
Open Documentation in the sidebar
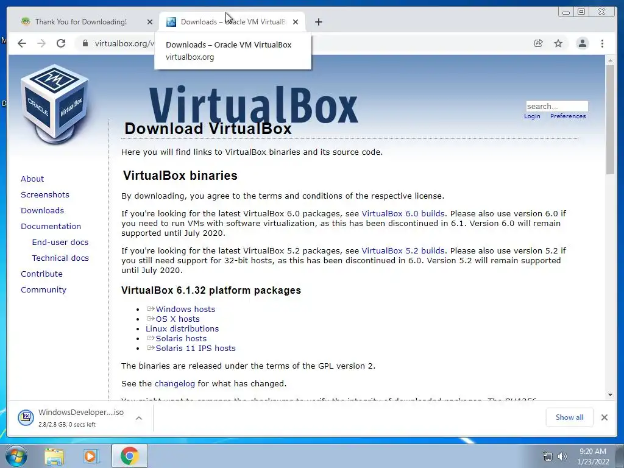tap(51, 227)
